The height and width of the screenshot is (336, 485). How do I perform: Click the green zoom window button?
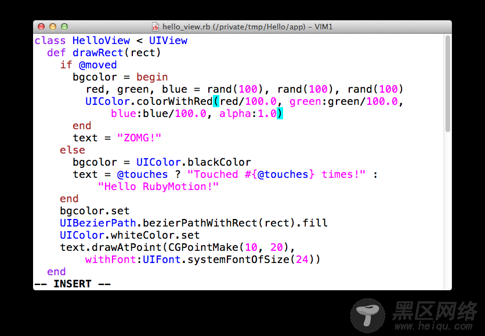[64, 27]
